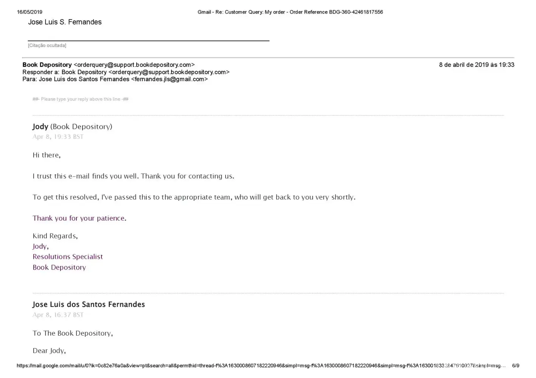
Task: Click the 'Apr 8, 19:33 BST' timestamp
Action: [58, 136]
